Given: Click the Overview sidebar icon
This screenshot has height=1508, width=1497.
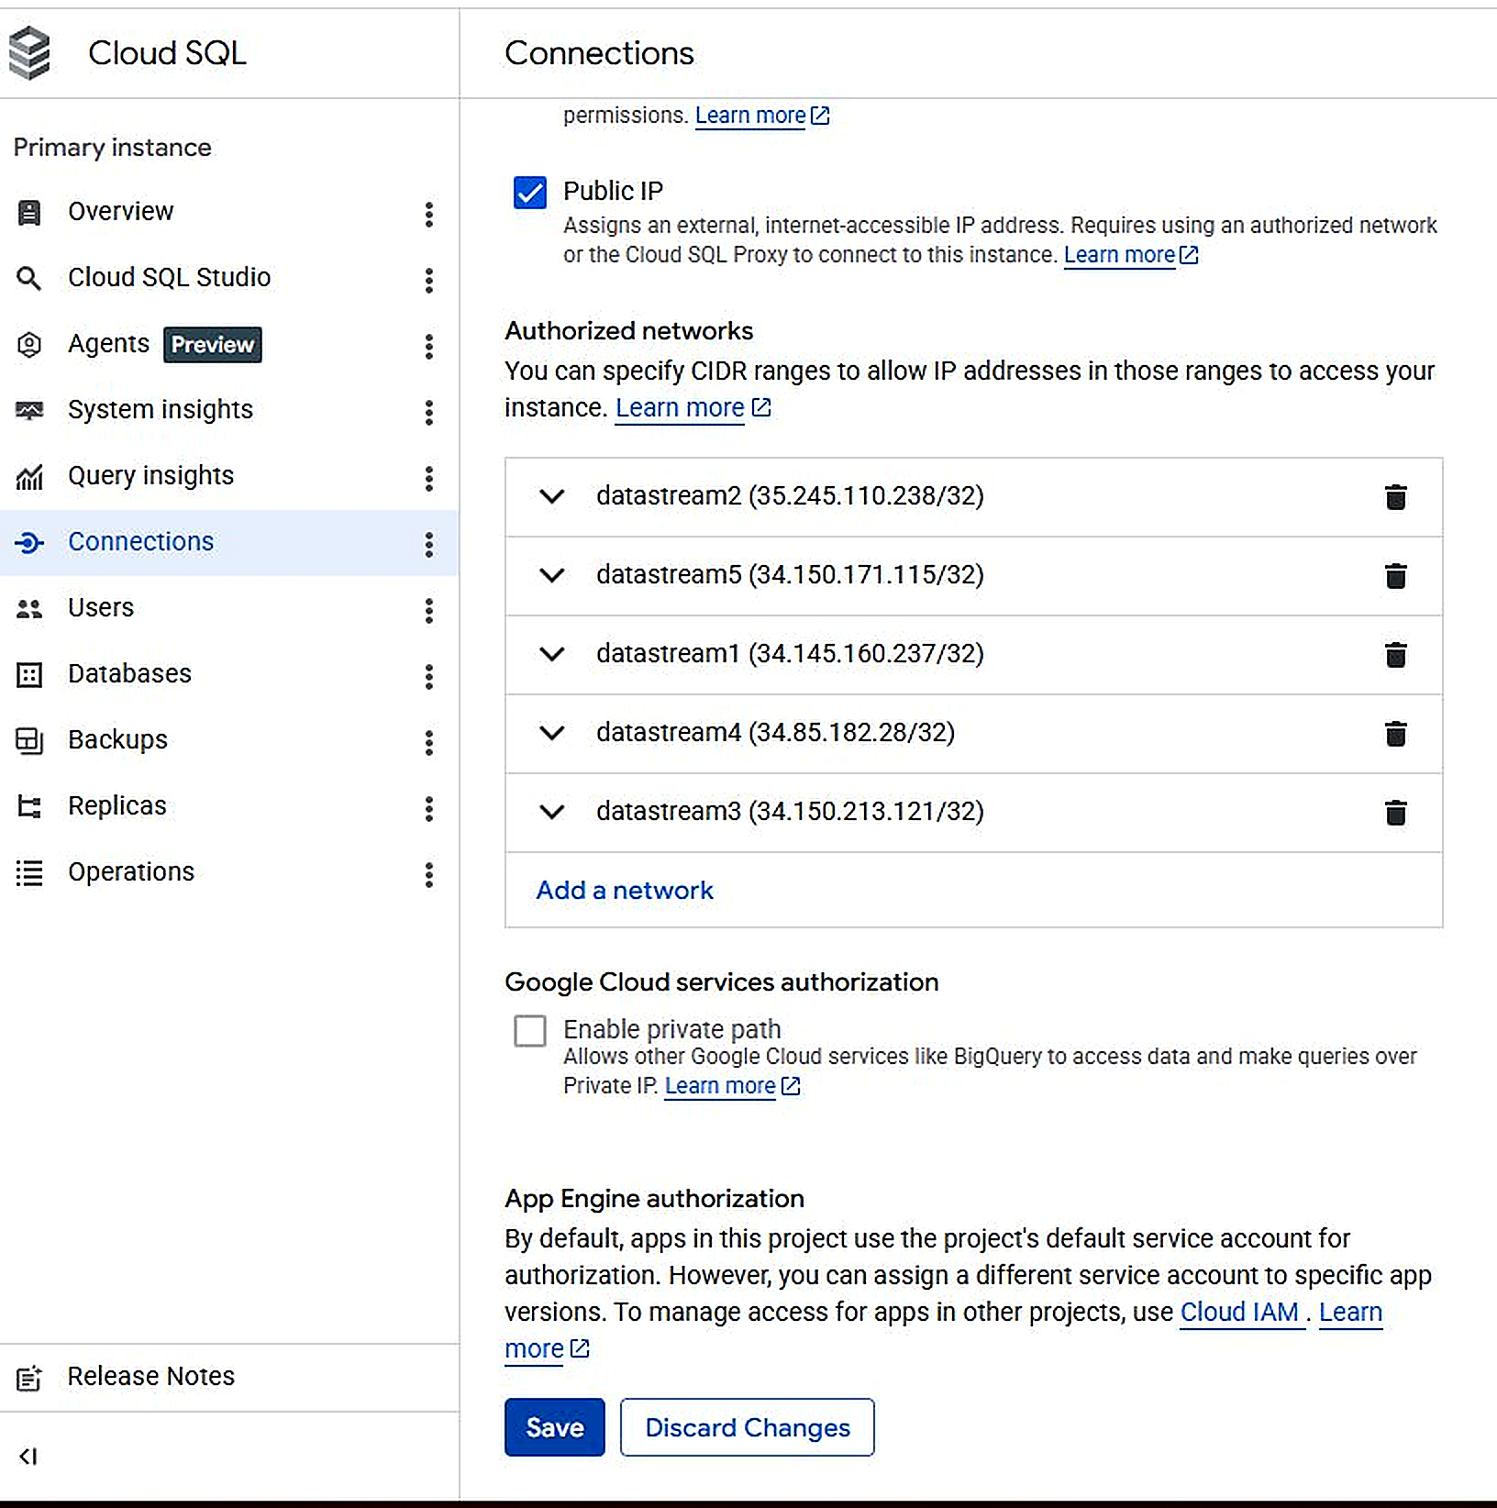Looking at the screenshot, I should pos(29,213).
